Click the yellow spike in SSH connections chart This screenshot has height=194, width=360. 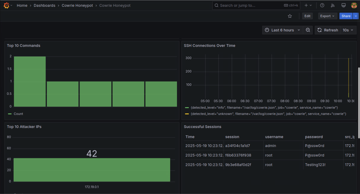point(348,78)
